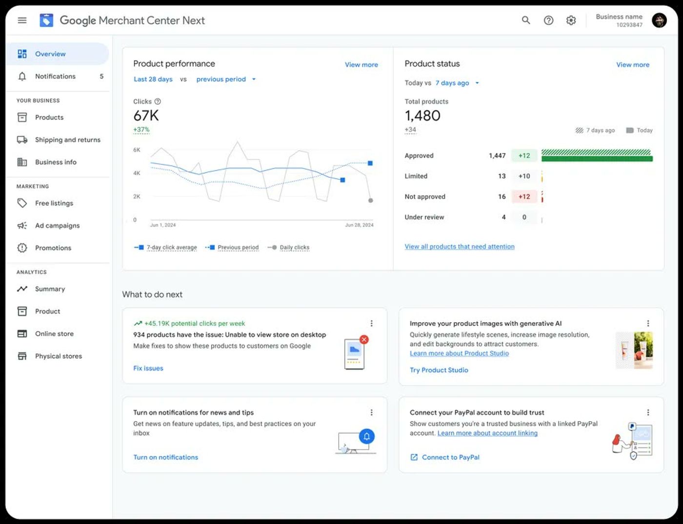Open search with the magnifier icon
This screenshot has width=683, height=524.
coord(526,20)
